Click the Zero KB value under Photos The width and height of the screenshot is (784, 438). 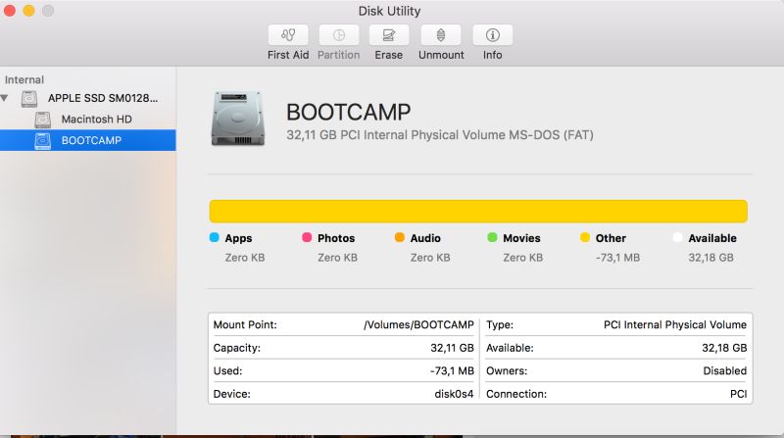pyautogui.click(x=337, y=258)
